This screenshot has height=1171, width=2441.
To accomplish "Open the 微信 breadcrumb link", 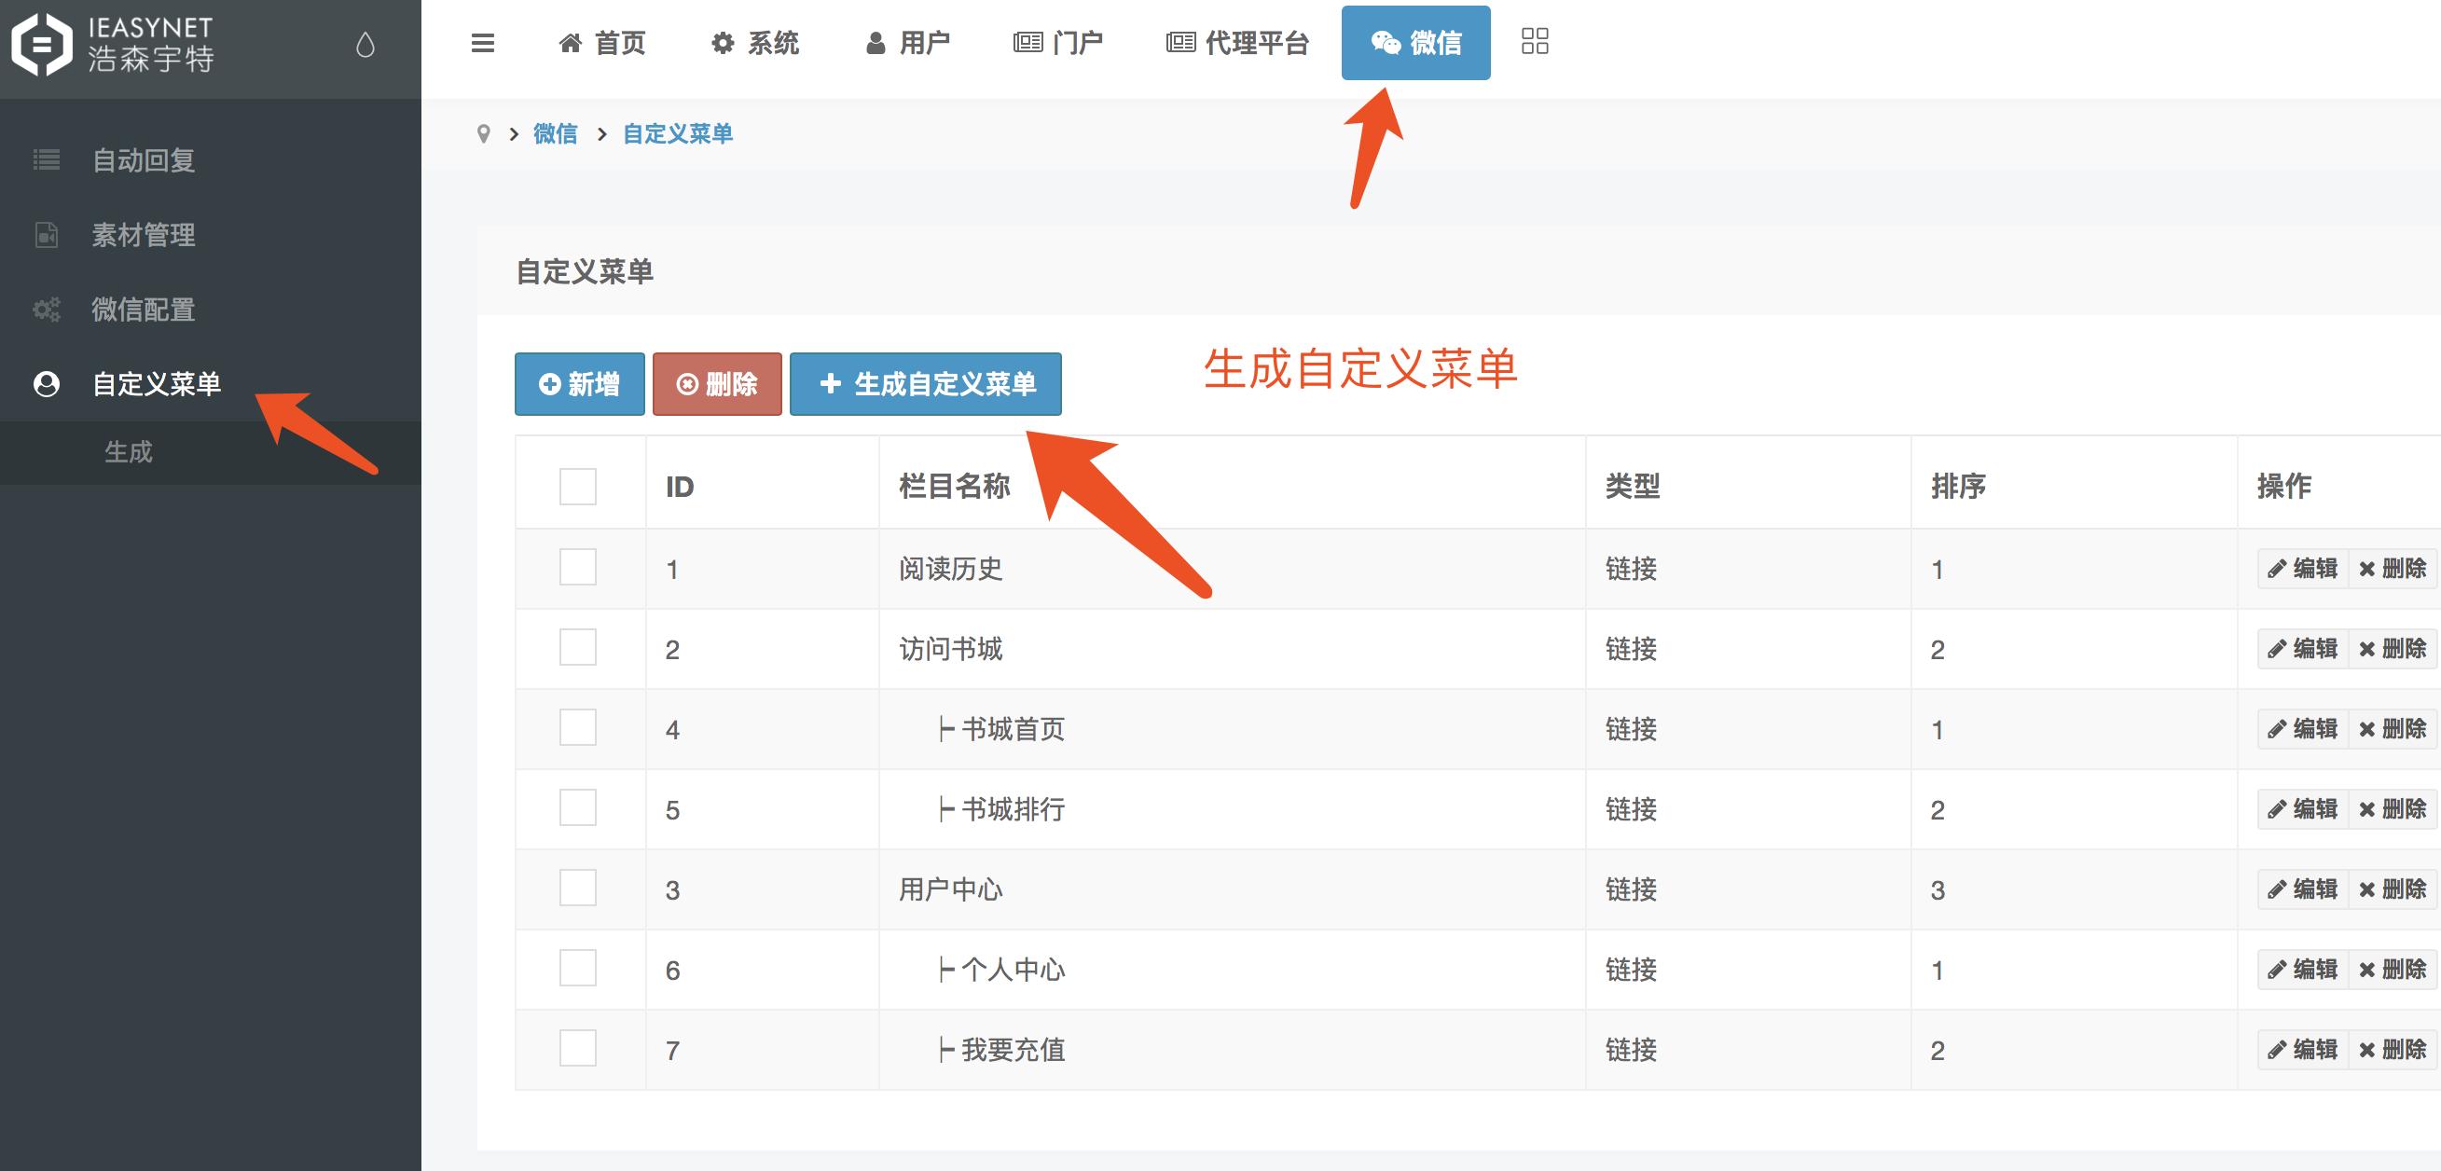I will pos(555,133).
